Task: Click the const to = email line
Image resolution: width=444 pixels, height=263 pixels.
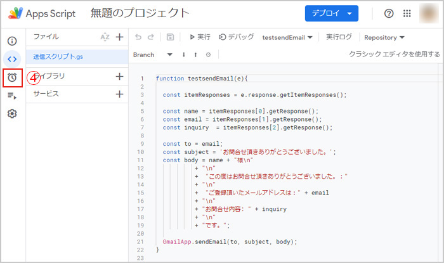Action: click(193, 144)
